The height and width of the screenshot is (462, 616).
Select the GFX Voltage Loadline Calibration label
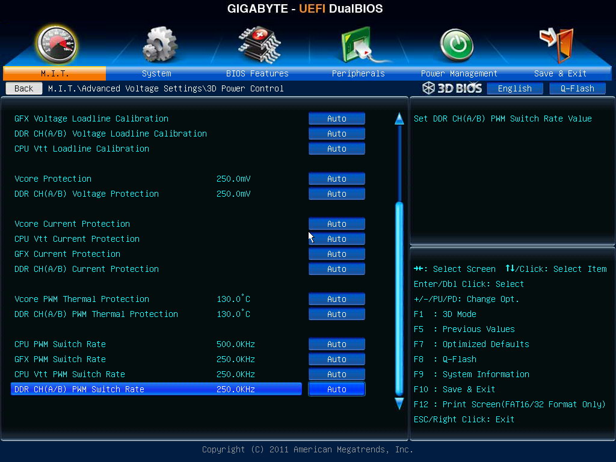click(91, 119)
